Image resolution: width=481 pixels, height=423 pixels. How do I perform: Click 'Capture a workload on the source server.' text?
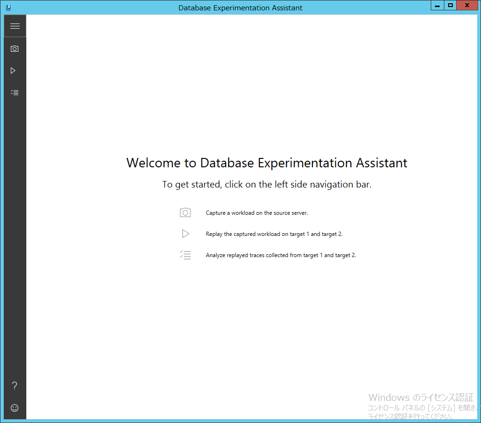(x=257, y=213)
